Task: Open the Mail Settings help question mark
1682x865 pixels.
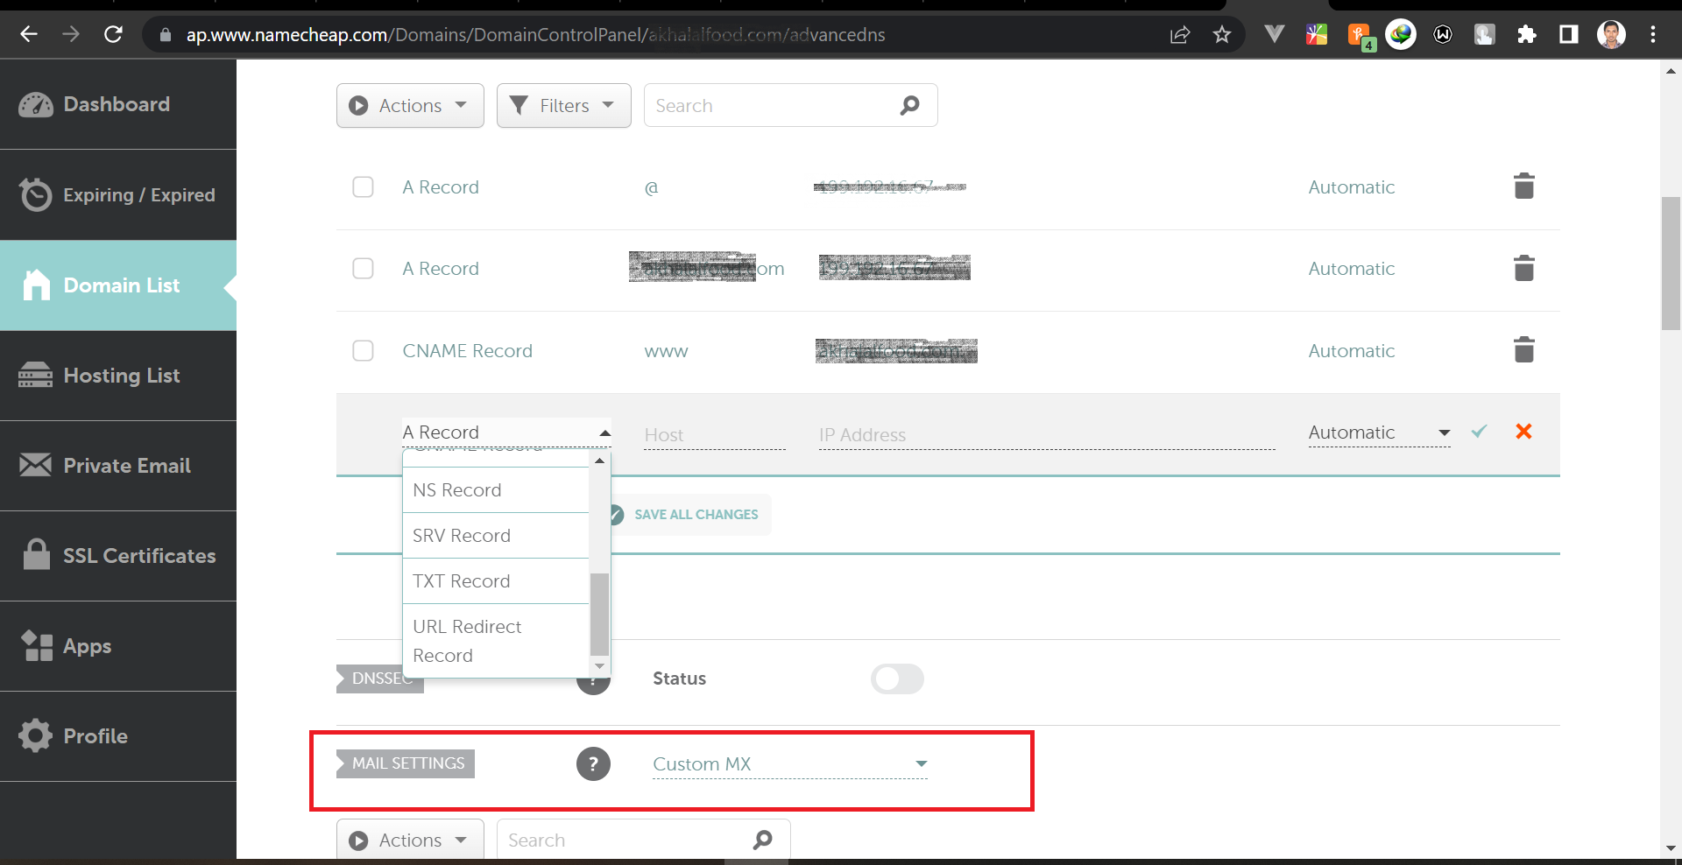Action: pos(593,763)
